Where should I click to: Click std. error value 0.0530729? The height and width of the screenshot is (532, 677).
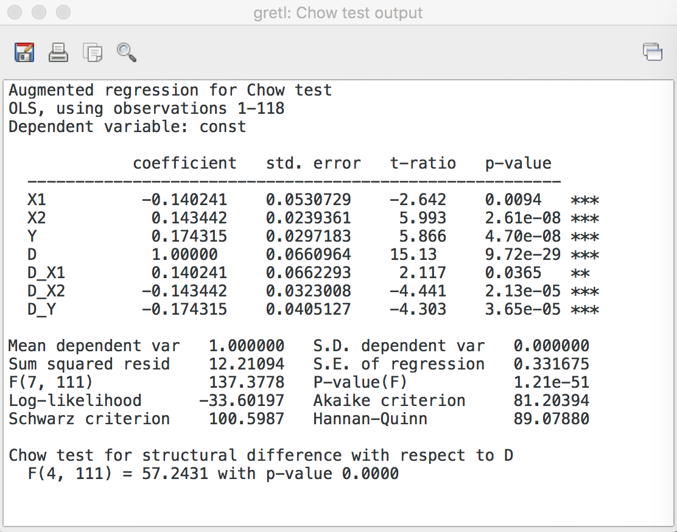[x=308, y=200]
